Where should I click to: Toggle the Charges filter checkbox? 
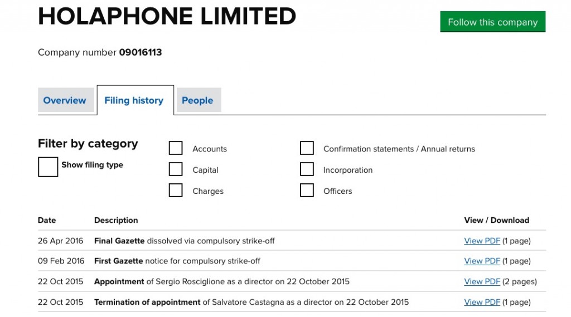[176, 191]
